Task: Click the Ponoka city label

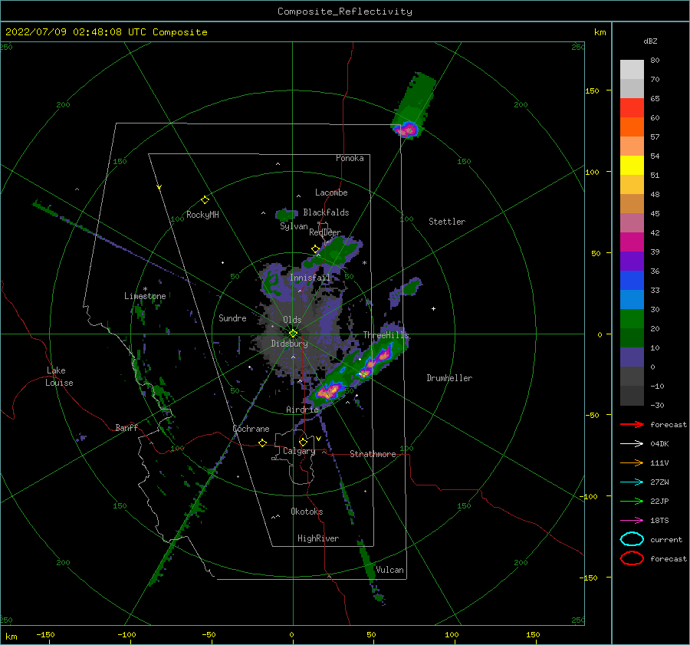Action: (x=350, y=158)
